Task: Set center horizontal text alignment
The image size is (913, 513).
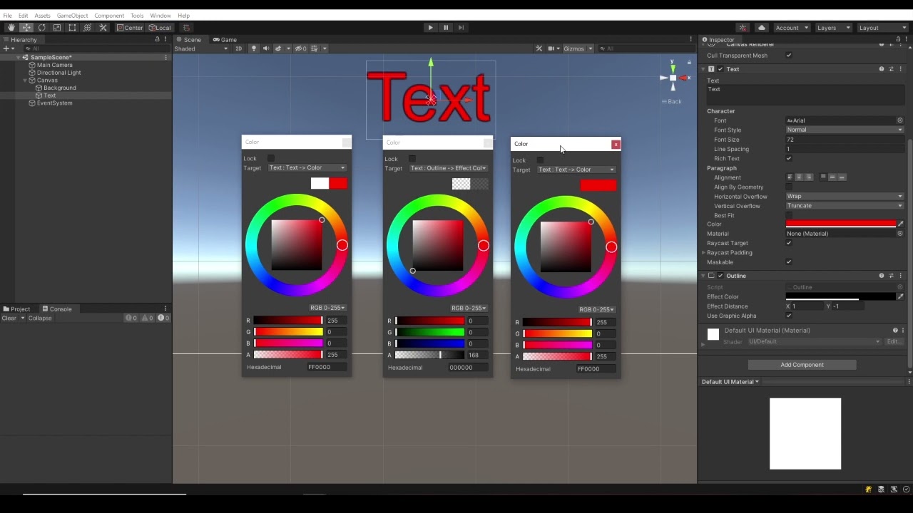Action: pos(799,177)
